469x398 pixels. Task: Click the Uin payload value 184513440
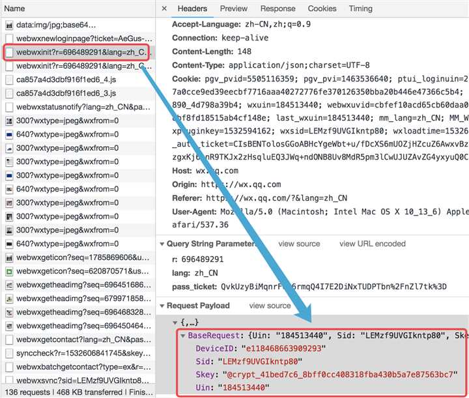[x=244, y=388]
